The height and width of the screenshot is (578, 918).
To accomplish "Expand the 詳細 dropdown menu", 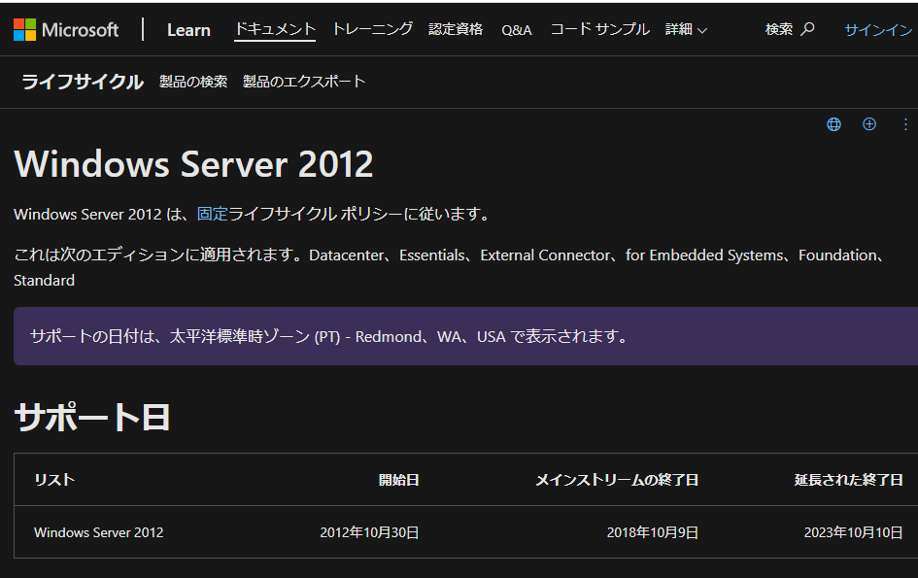I will pos(686,29).
